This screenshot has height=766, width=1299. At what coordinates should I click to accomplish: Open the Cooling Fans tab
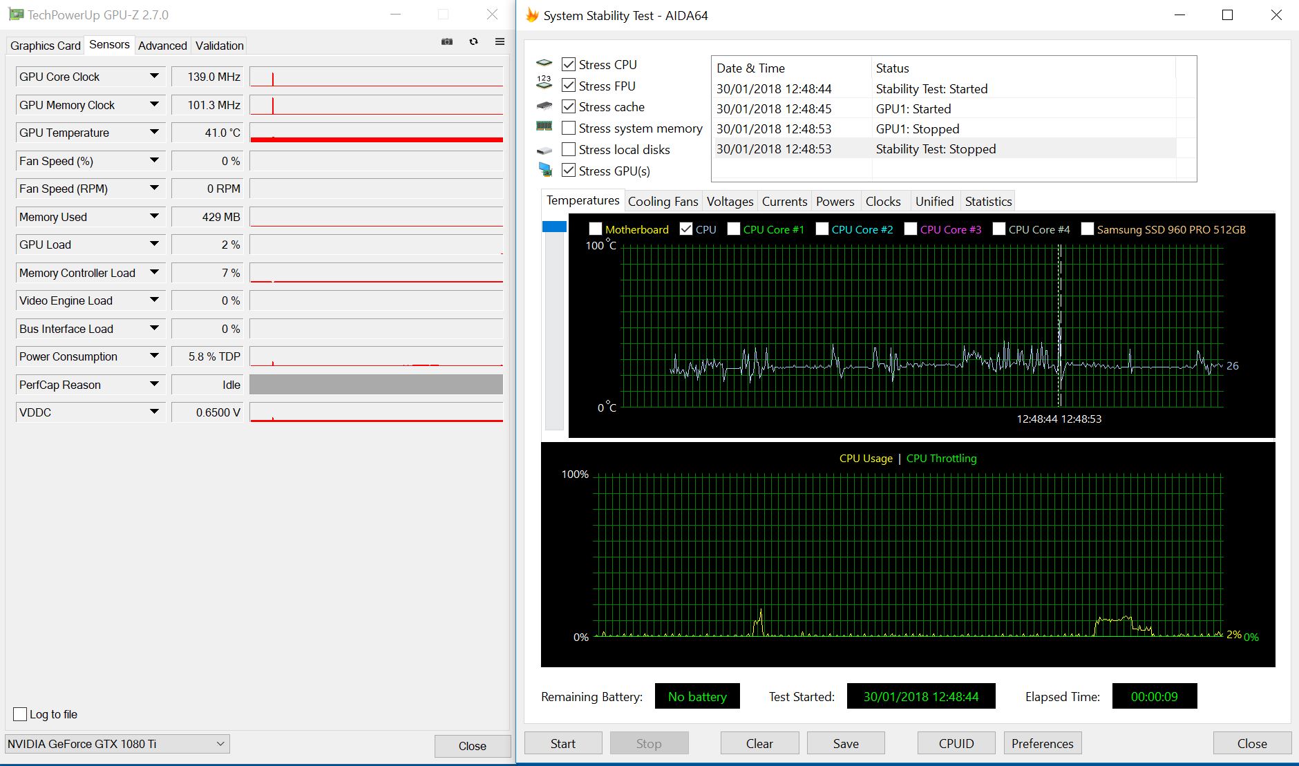pos(663,202)
